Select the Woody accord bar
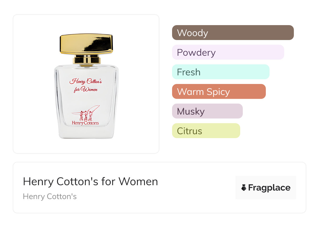 pyautogui.click(x=233, y=33)
